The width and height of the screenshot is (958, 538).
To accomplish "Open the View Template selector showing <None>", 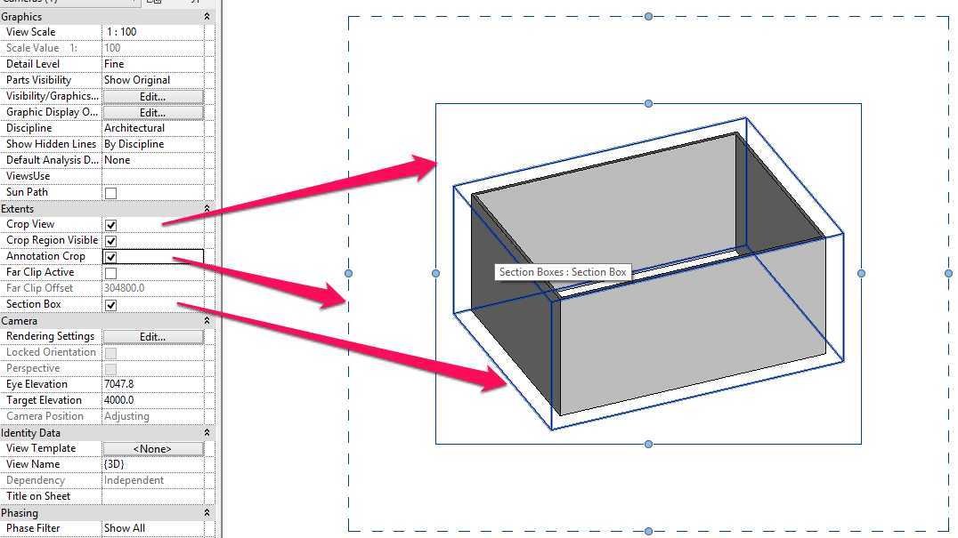I will [x=153, y=447].
